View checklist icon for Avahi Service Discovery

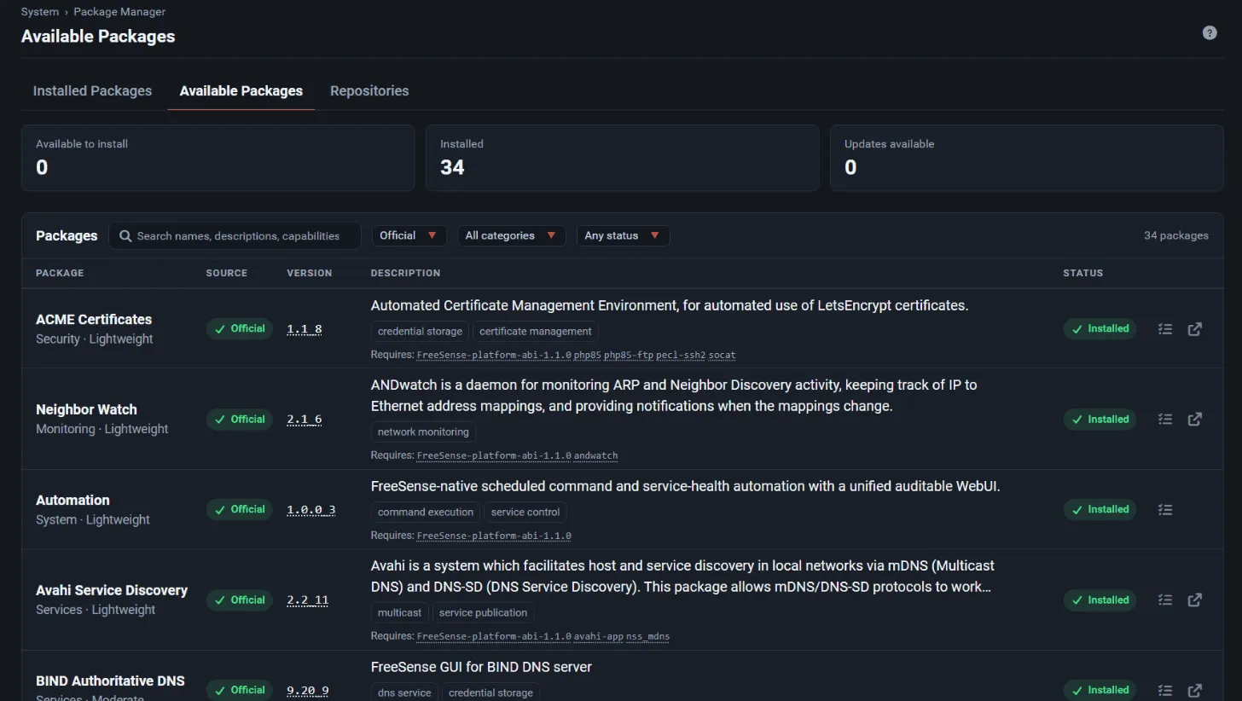[1165, 600]
